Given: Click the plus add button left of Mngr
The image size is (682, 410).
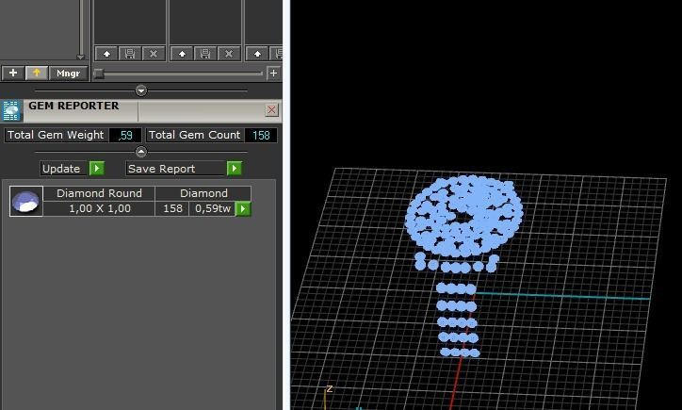Looking at the screenshot, I should coord(13,73).
